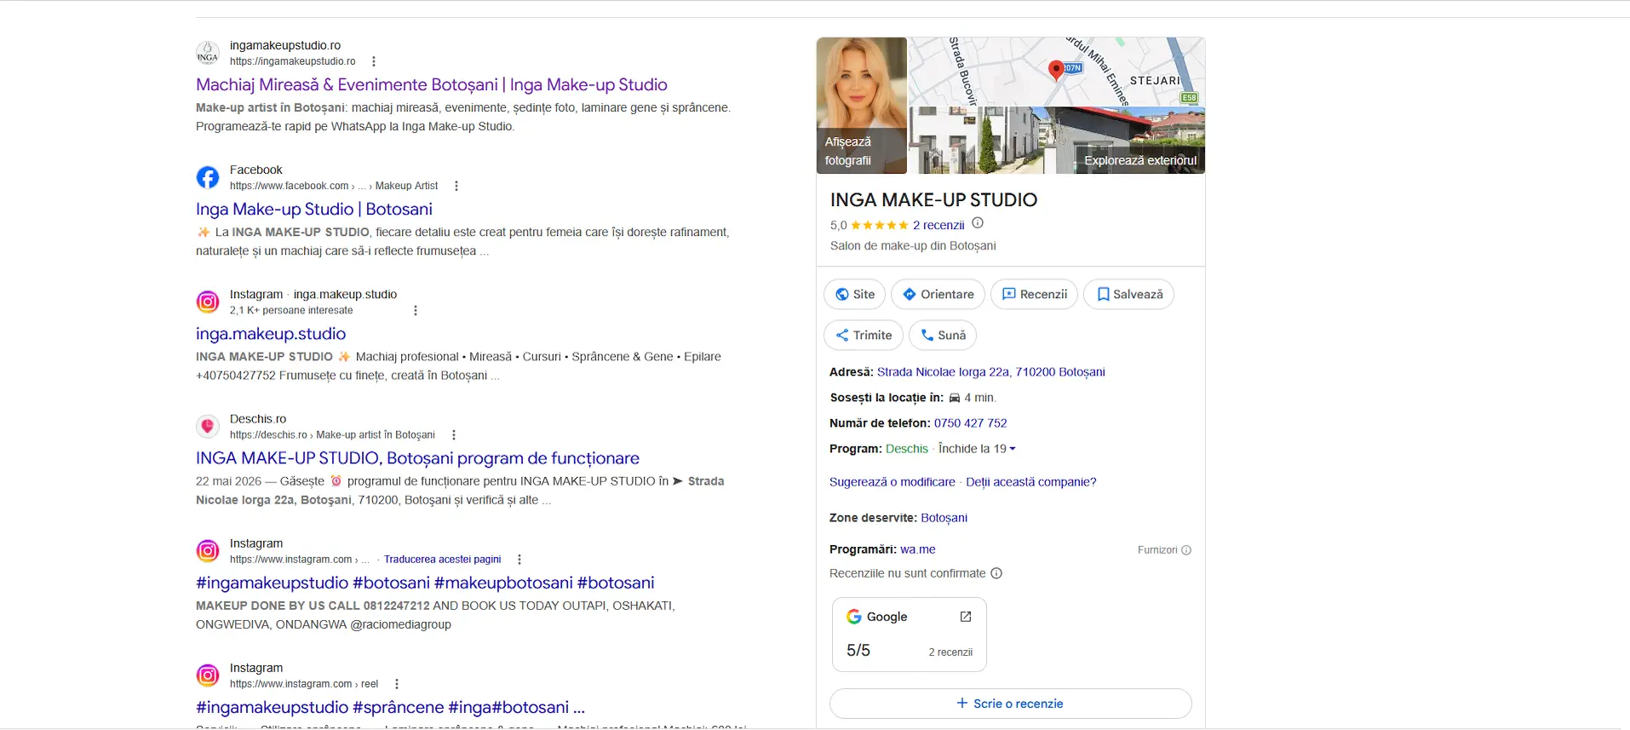Click phone number 0750 427 752

tap(970, 423)
